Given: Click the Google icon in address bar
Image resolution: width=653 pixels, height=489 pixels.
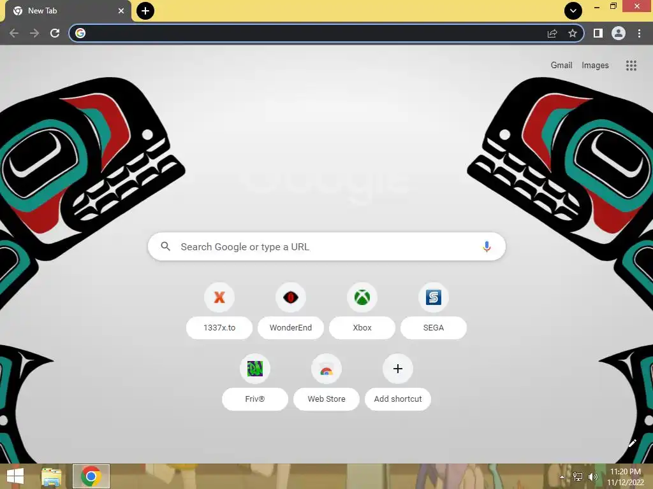Looking at the screenshot, I should 80,33.
